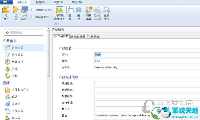The height and width of the screenshot is (120, 200).
Task: Click the 打开输出文件夹 folder icon
Action: coord(59,10)
